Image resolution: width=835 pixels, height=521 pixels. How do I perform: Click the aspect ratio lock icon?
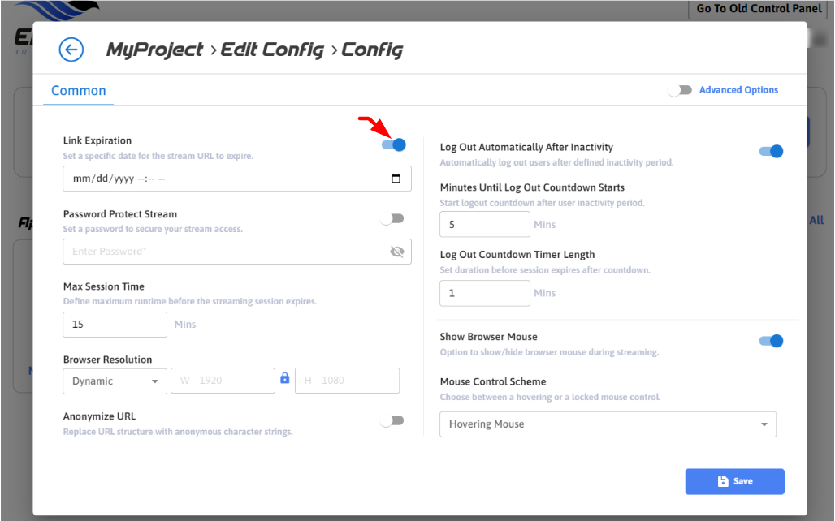click(285, 378)
